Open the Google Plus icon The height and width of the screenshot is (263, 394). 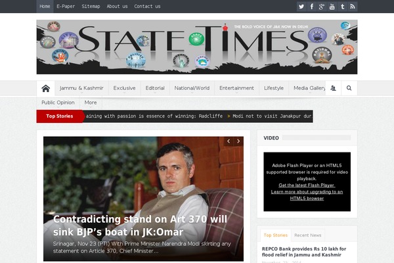[322, 7]
